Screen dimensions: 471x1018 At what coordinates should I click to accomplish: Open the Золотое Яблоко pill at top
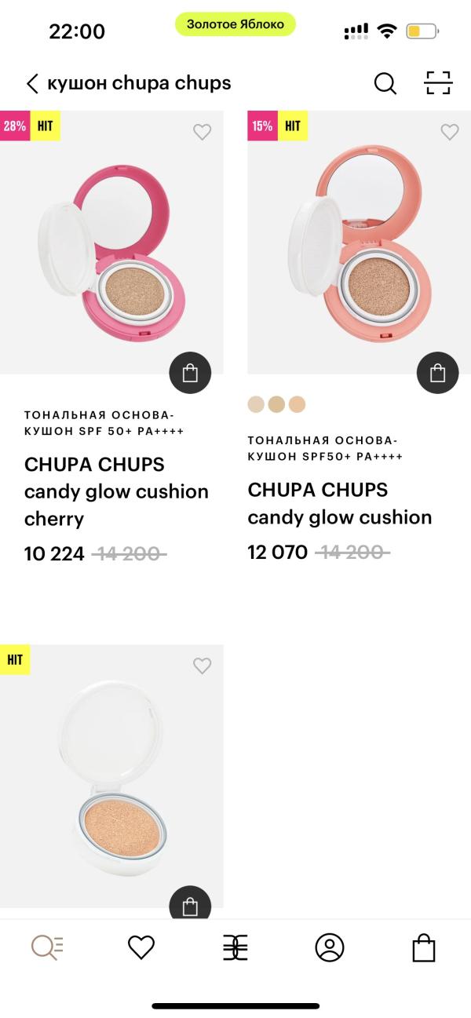235,24
